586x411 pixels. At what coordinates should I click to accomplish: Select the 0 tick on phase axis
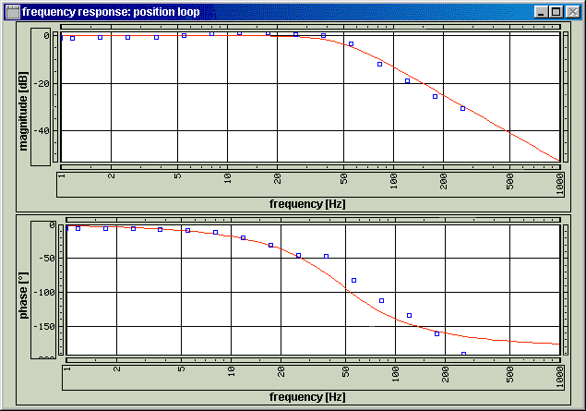52,225
